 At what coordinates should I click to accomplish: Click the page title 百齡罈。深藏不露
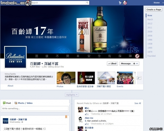point(44,64)
